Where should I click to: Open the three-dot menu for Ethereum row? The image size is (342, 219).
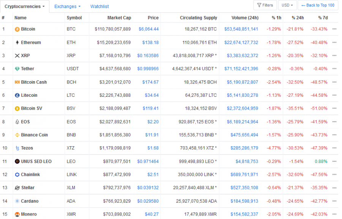[334, 43]
